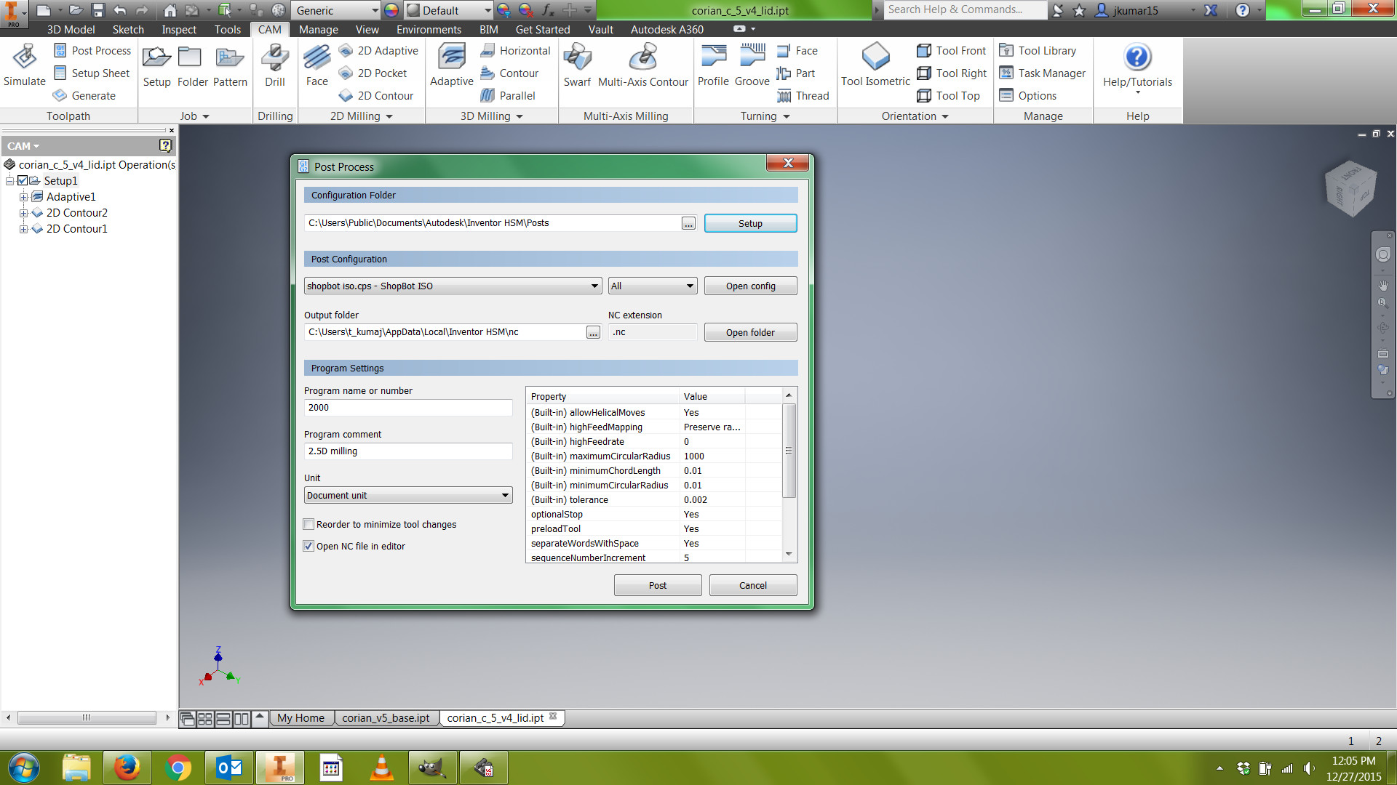
Task: Expand the 2D Milling panel dropdown
Action: point(389,116)
